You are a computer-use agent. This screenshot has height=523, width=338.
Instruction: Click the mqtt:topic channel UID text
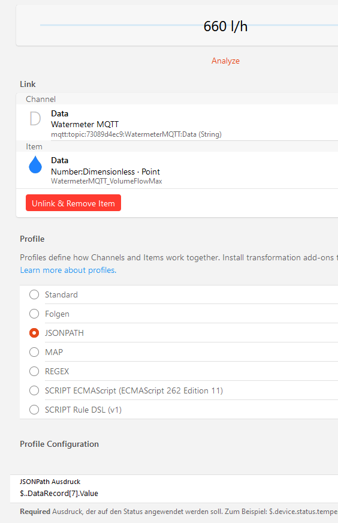136,134
